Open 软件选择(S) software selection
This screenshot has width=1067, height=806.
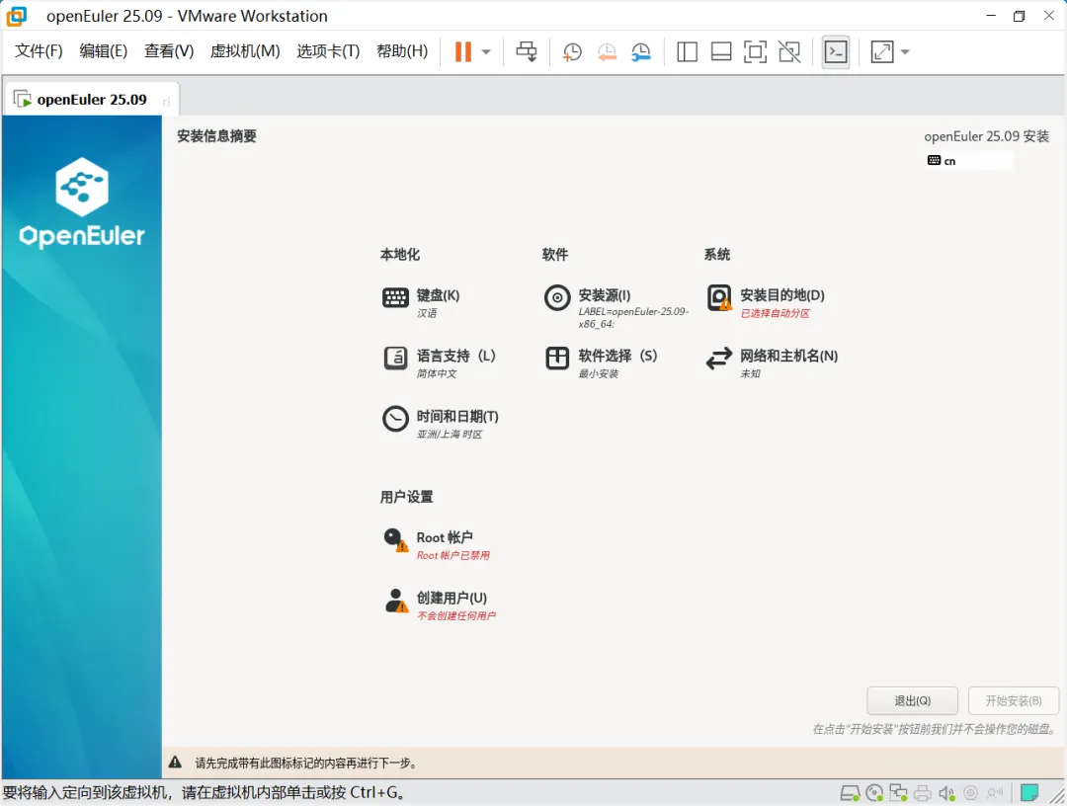(601, 363)
